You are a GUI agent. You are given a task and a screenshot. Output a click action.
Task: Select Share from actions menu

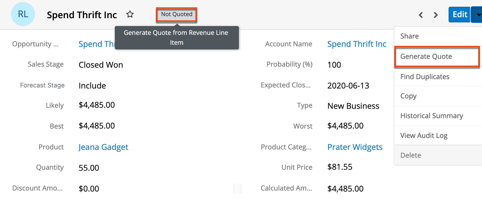point(409,36)
